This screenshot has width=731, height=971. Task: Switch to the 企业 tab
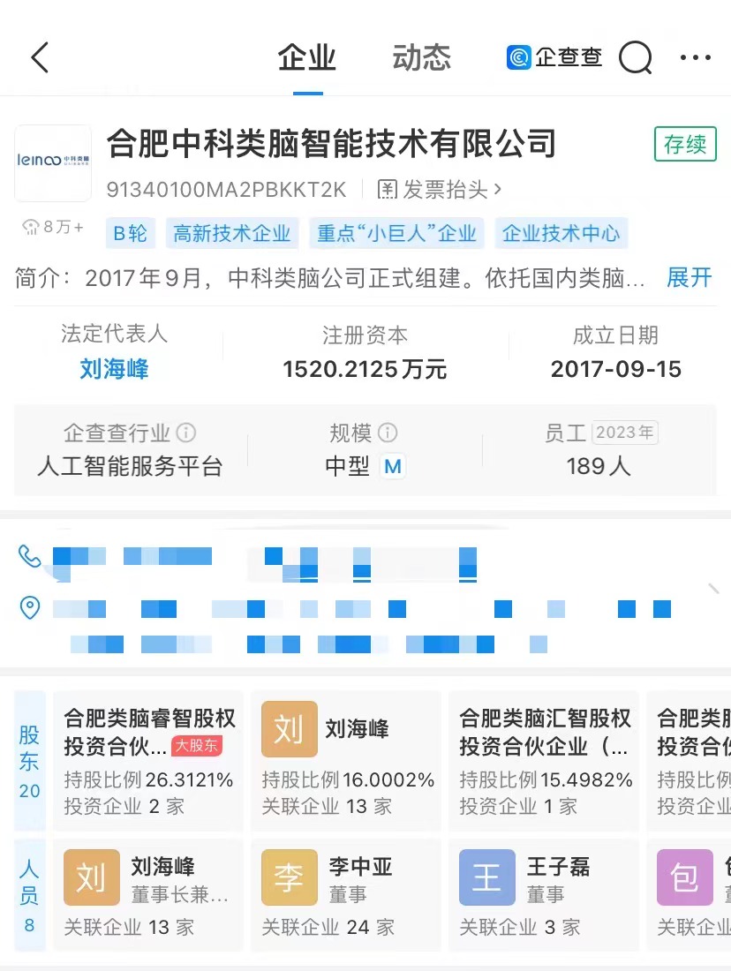coord(307,58)
